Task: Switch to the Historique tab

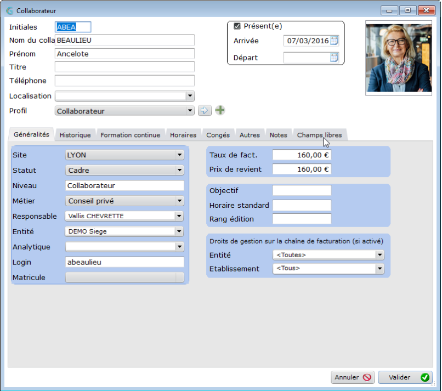Action: [75, 135]
